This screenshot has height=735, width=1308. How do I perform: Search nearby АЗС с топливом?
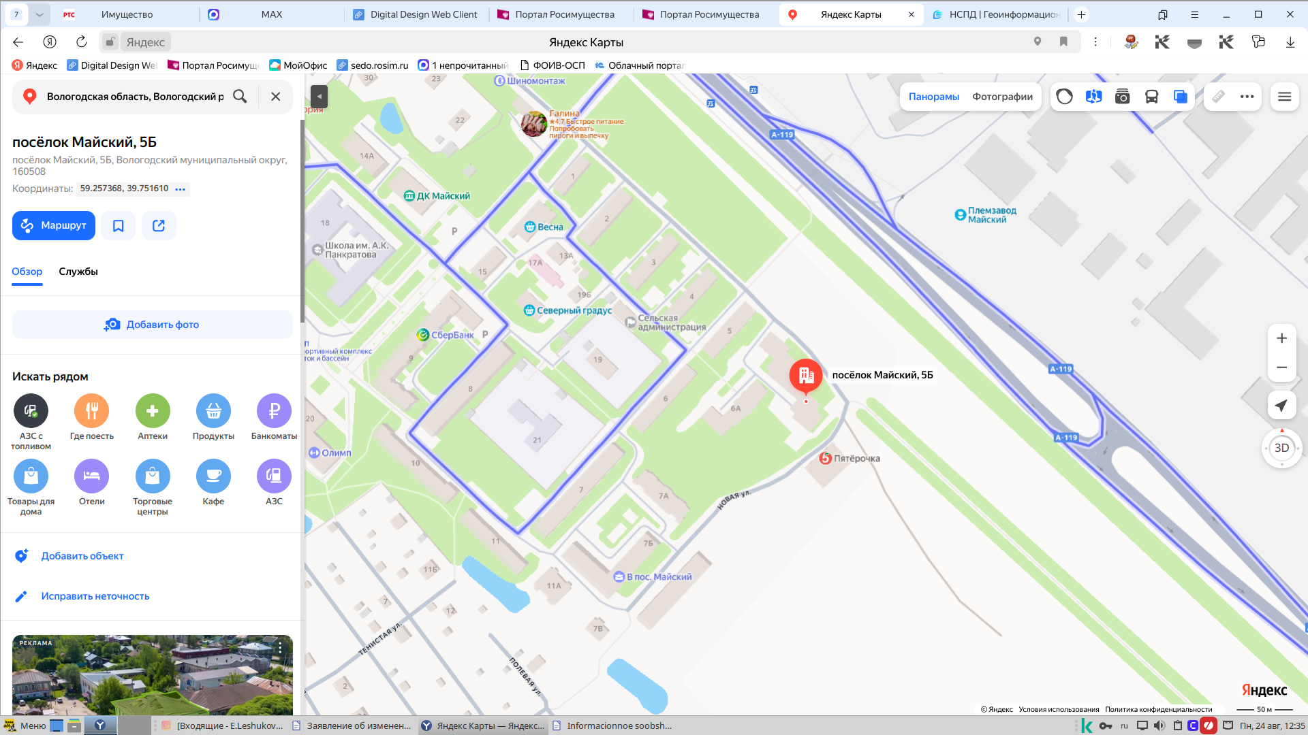click(31, 422)
